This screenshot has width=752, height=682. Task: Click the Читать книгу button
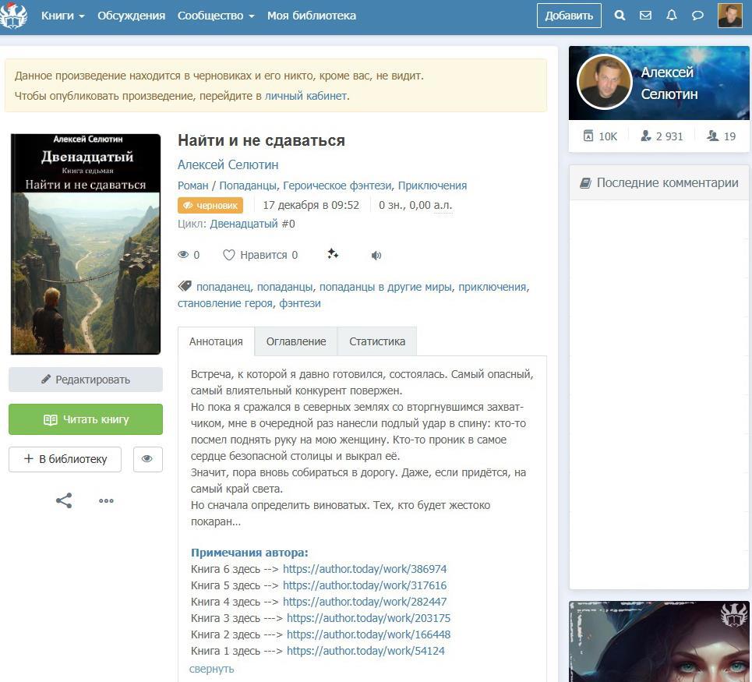point(86,419)
